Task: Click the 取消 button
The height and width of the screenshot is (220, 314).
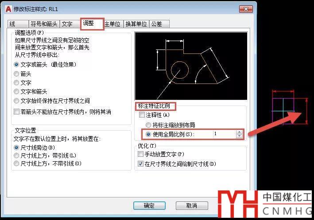Action: pos(192,205)
